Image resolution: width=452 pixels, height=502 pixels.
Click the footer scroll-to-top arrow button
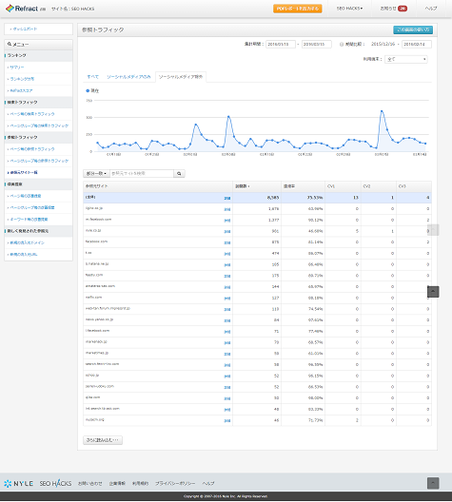(433, 483)
